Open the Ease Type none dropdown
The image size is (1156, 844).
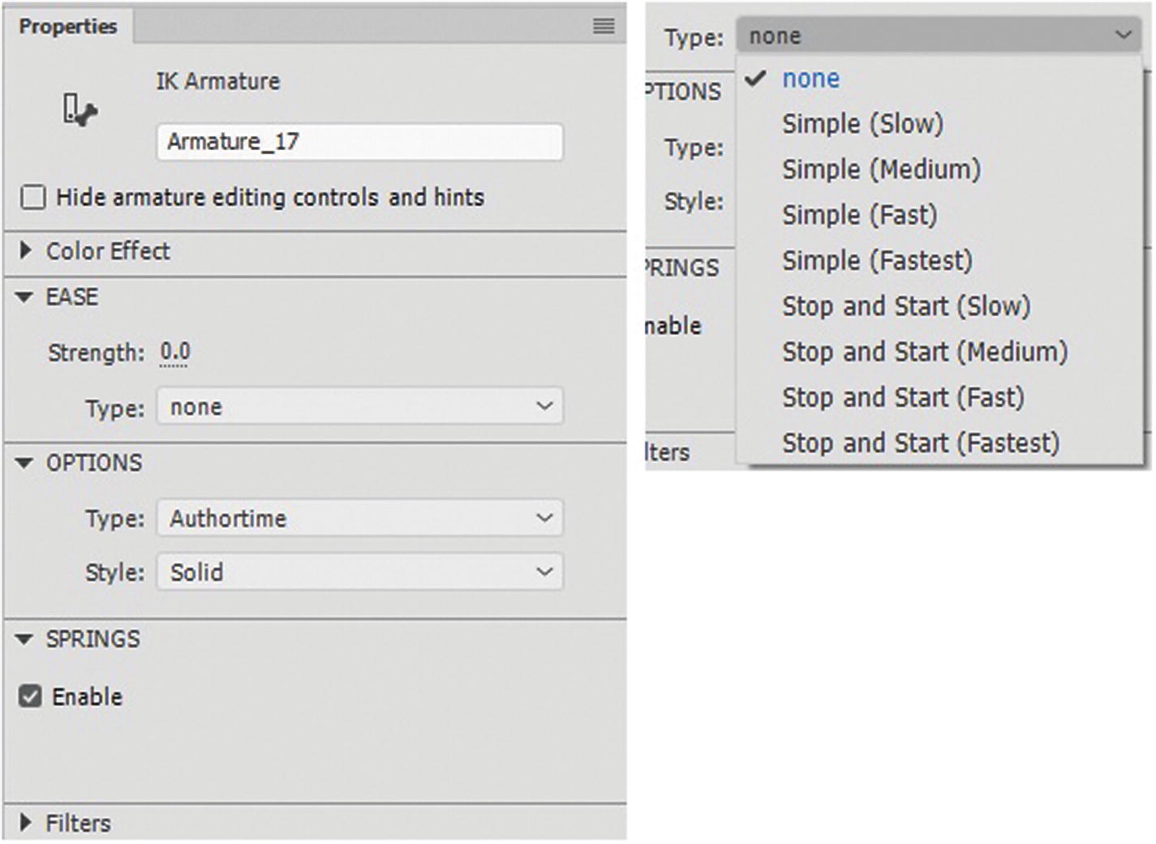(359, 406)
